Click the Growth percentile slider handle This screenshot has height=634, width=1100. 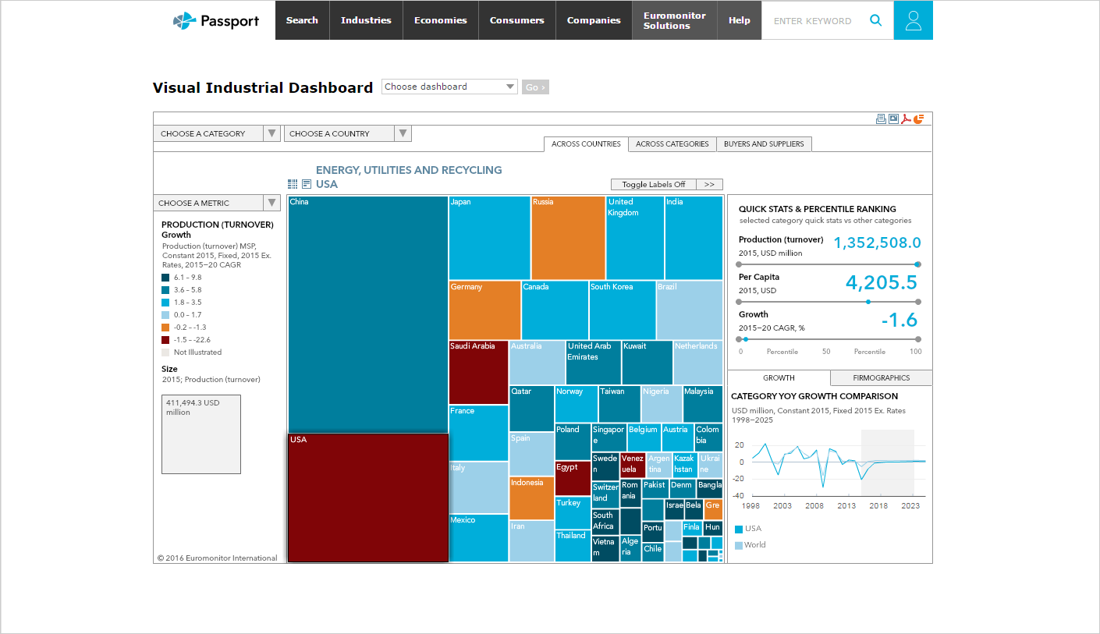746,339
